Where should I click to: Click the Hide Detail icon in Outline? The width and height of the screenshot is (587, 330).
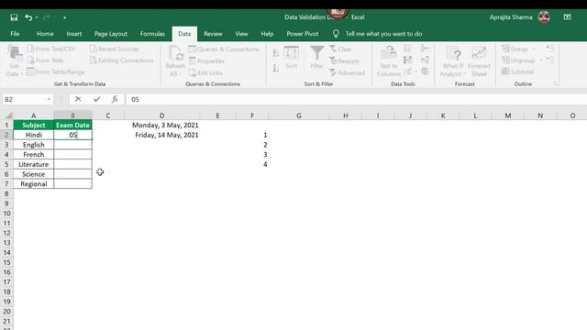click(x=550, y=60)
